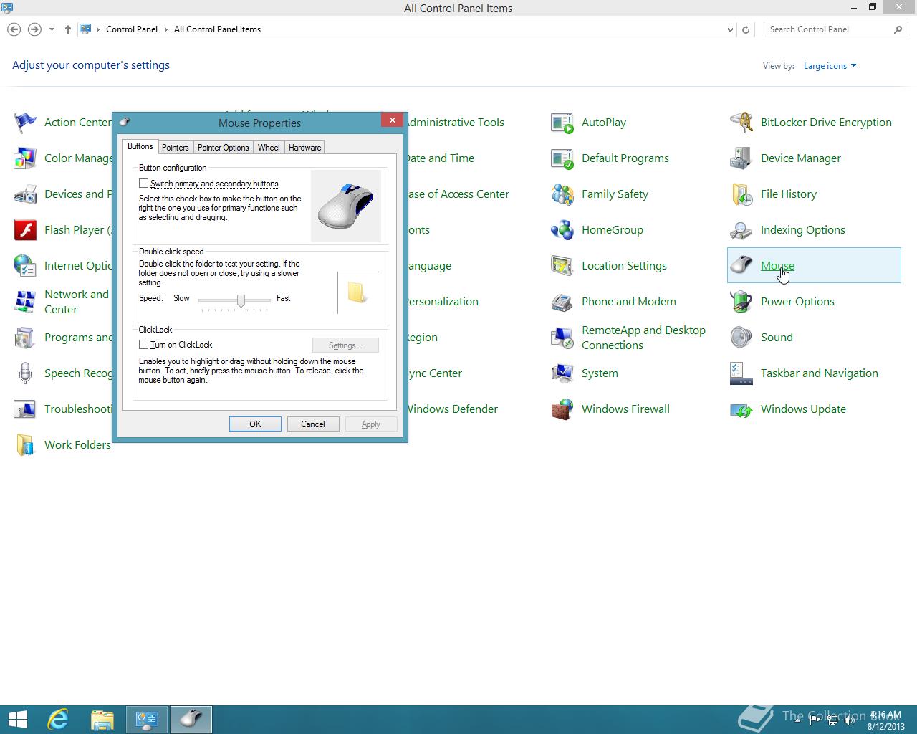This screenshot has width=917, height=734.
Task: Open Speech Recognition microphone icon
Action: click(25, 373)
